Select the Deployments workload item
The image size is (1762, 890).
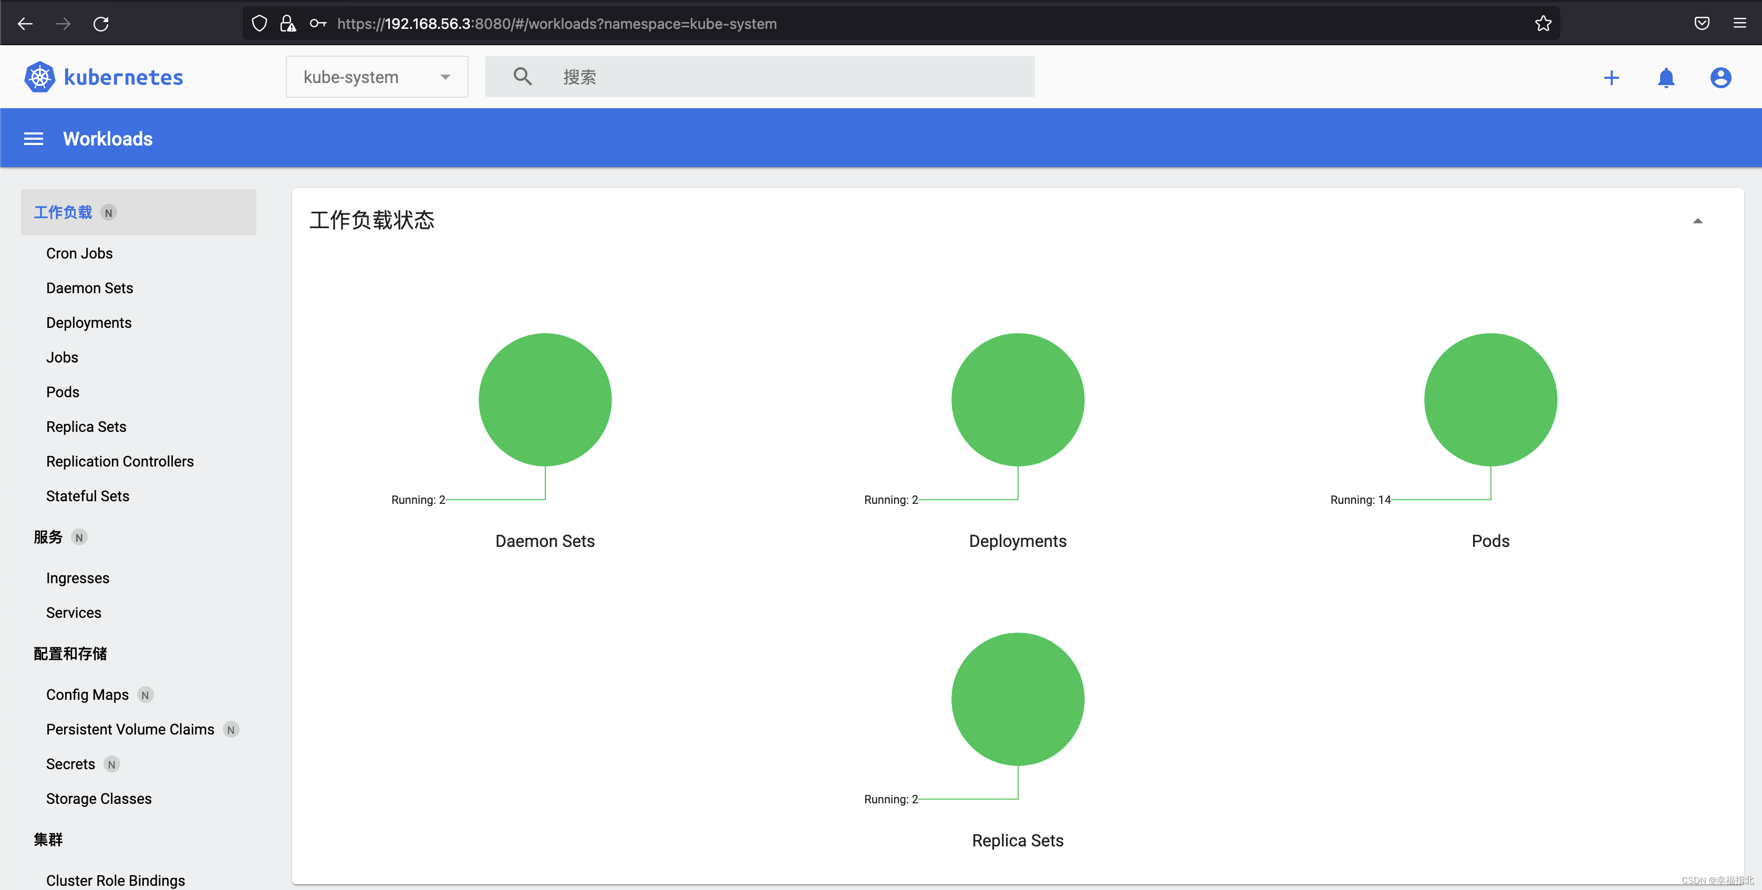(88, 323)
